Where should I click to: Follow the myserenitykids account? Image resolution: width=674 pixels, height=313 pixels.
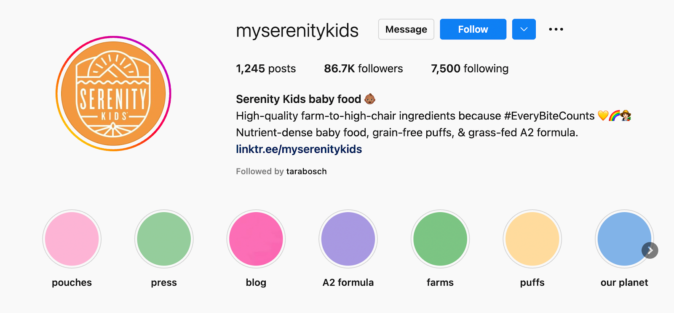click(473, 29)
